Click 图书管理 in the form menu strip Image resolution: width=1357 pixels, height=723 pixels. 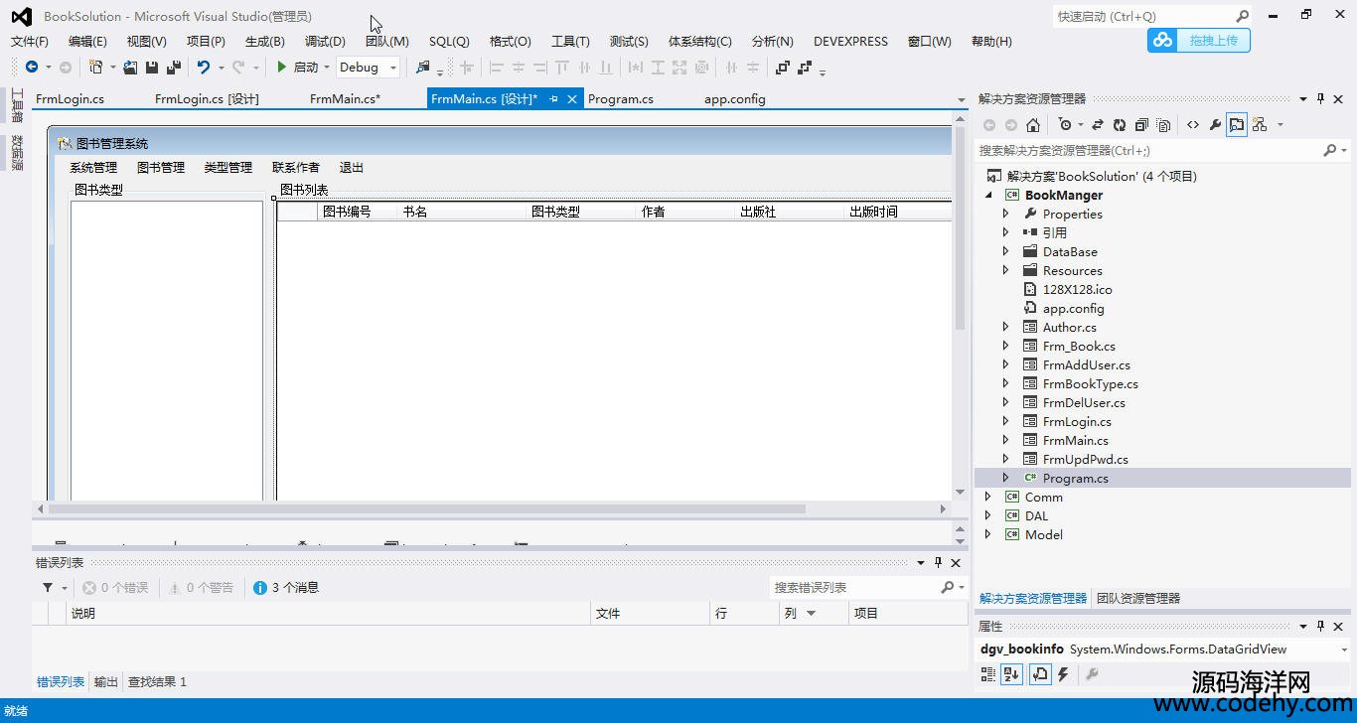click(x=161, y=168)
